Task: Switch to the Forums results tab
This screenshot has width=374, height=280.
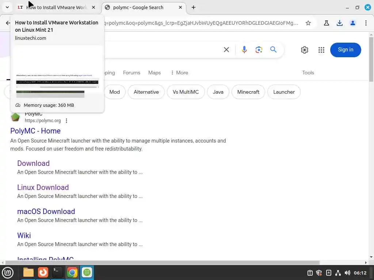Action: click(x=131, y=73)
